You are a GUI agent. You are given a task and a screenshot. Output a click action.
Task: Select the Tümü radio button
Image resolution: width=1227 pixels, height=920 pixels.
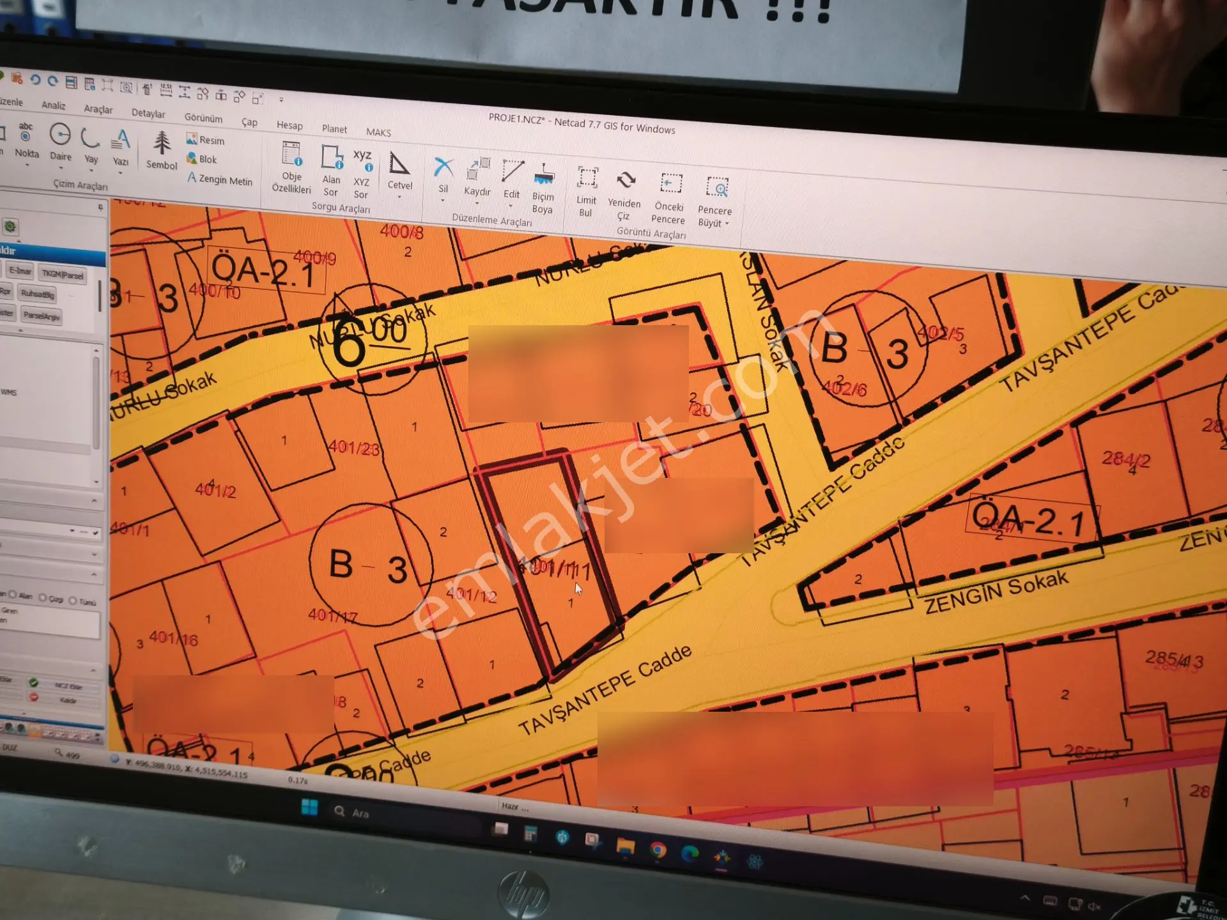click(x=72, y=601)
